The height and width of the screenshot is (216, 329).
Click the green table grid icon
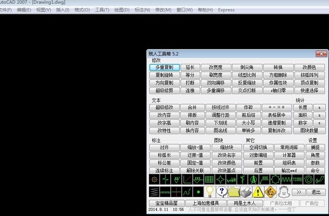click(209, 179)
